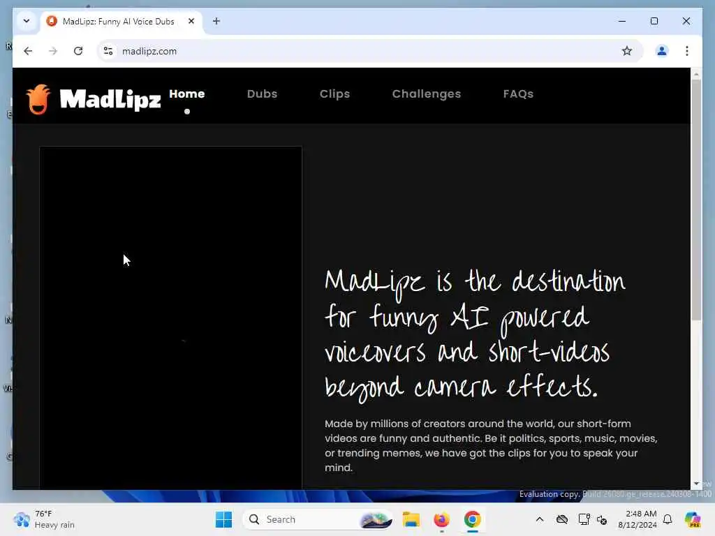Close the Chrome window
Screen dimensions: 715x536
686,21
